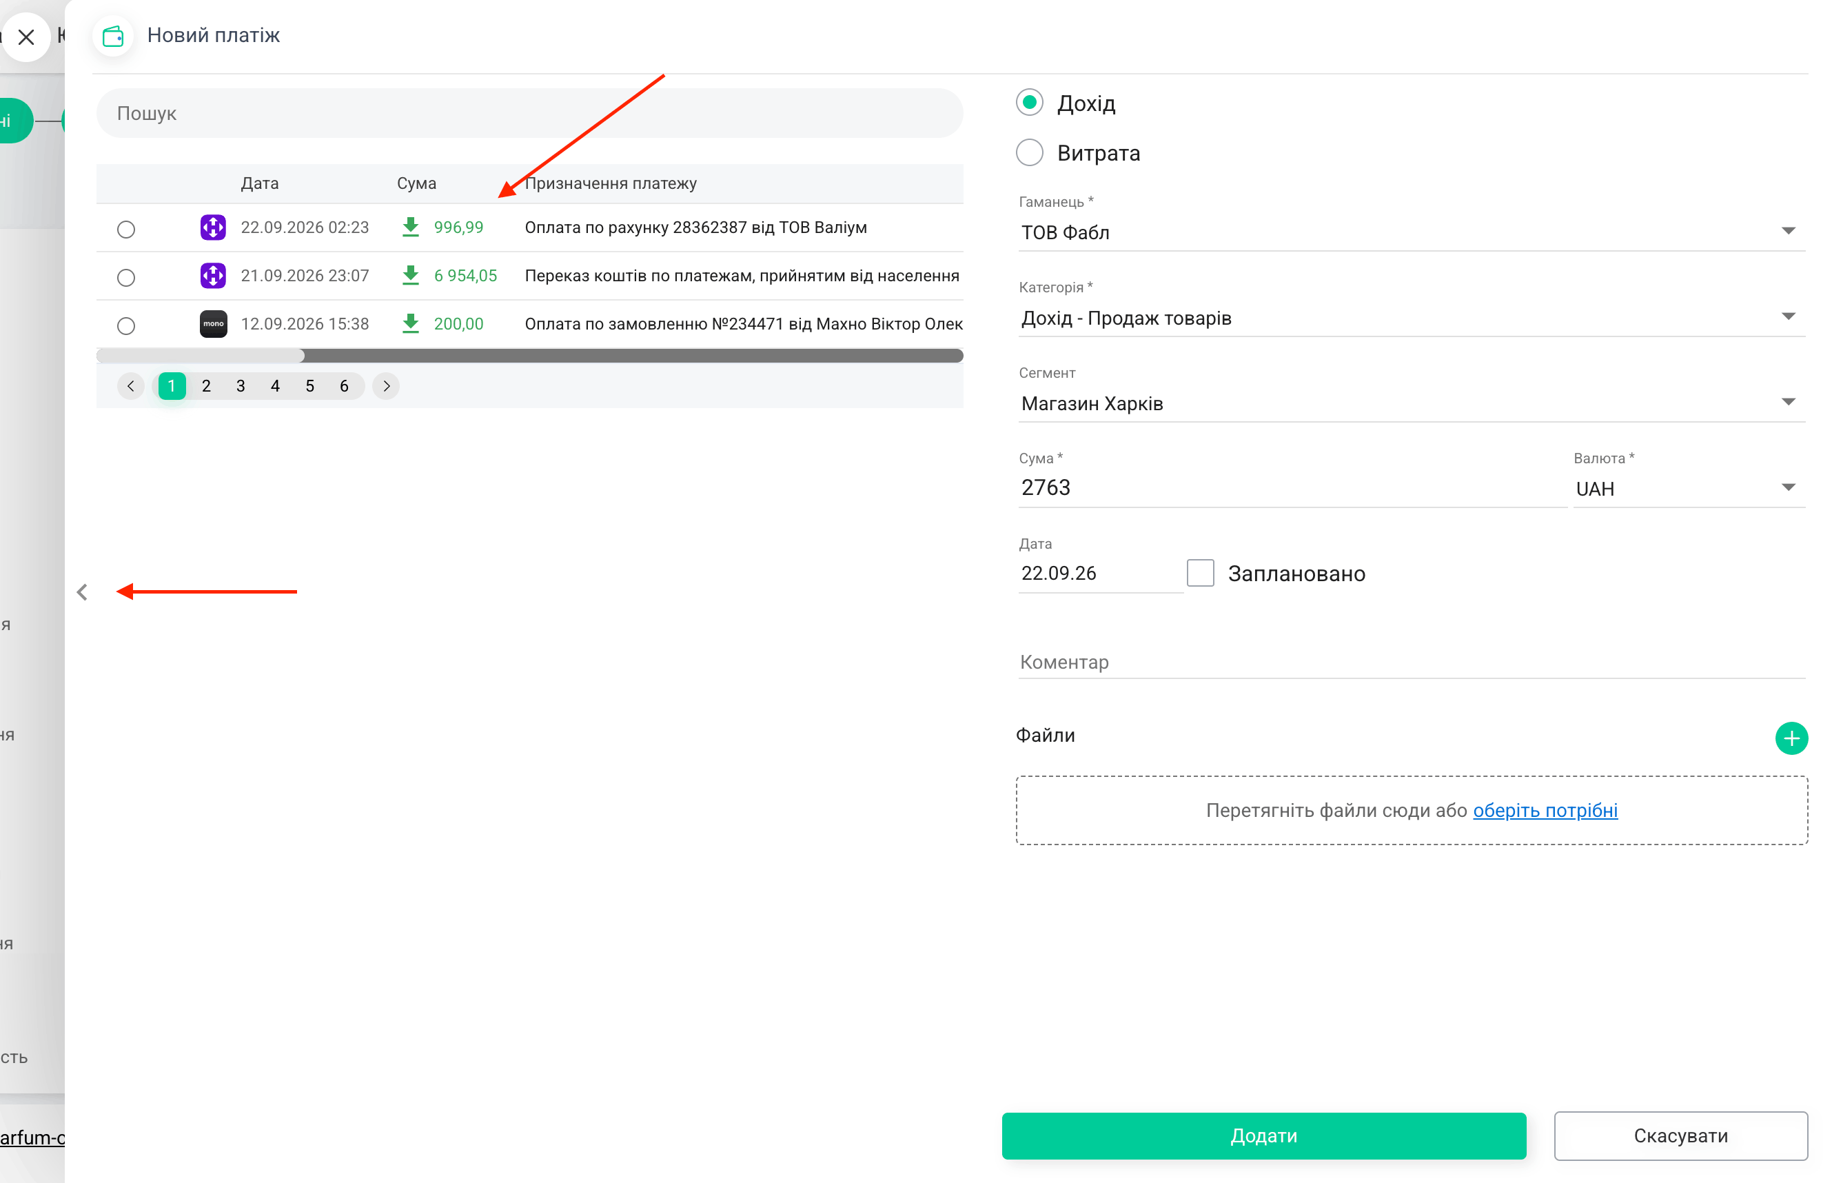Viewport: 1832px width, 1183px height.
Task: Switch to page 4 of payments
Action: tap(275, 386)
